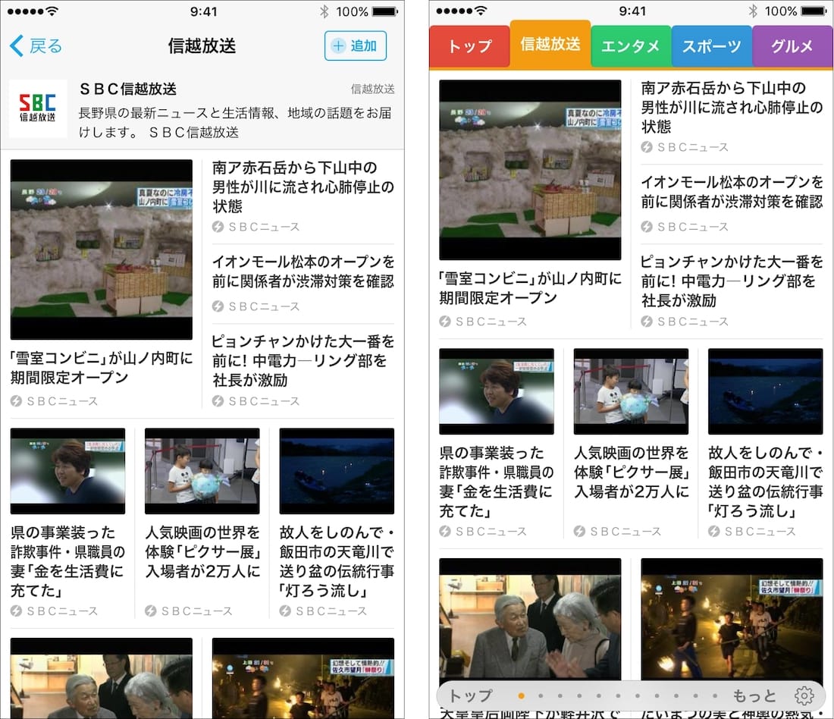Image resolution: width=834 pixels, height=719 pixels.
Task: Open ピョンチャン headline on right screen
Action: (732, 281)
